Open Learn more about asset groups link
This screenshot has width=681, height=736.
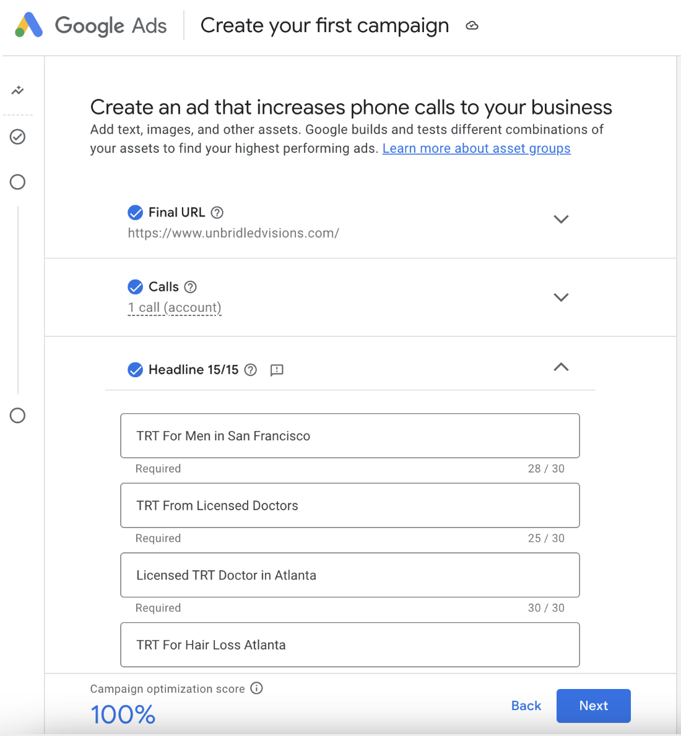(476, 148)
